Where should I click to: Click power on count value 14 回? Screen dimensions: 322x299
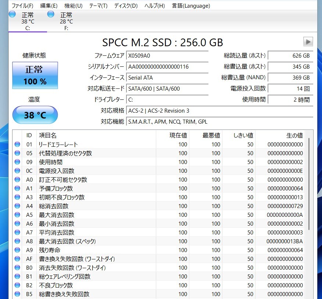(291, 89)
